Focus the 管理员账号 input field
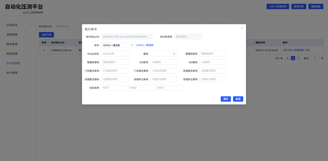The width and height of the screenshot is (328, 161). click(x=213, y=54)
